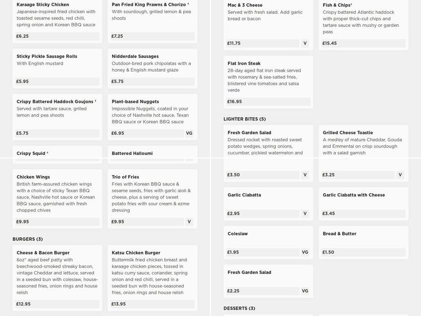The width and height of the screenshot is (421, 316).
Task: Collapse the Lighter Bites (5) section heading
Action: click(245, 119)
